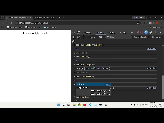This screenshot has height=123, width=164.
Task: Show hidden system tray icons
Action: pos(131,105)
